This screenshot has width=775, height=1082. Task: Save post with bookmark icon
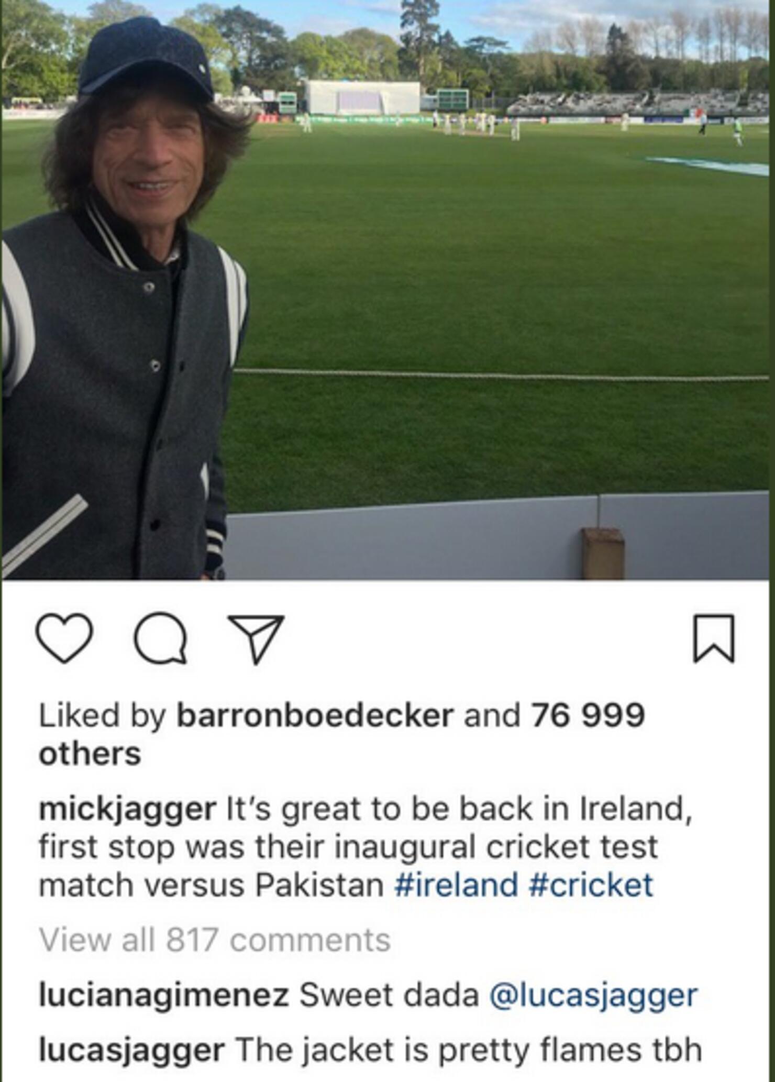714,638
